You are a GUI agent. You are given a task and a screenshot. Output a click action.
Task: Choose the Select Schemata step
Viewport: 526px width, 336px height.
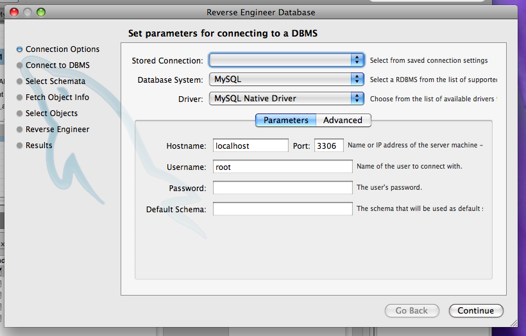(x=55, y=81)
